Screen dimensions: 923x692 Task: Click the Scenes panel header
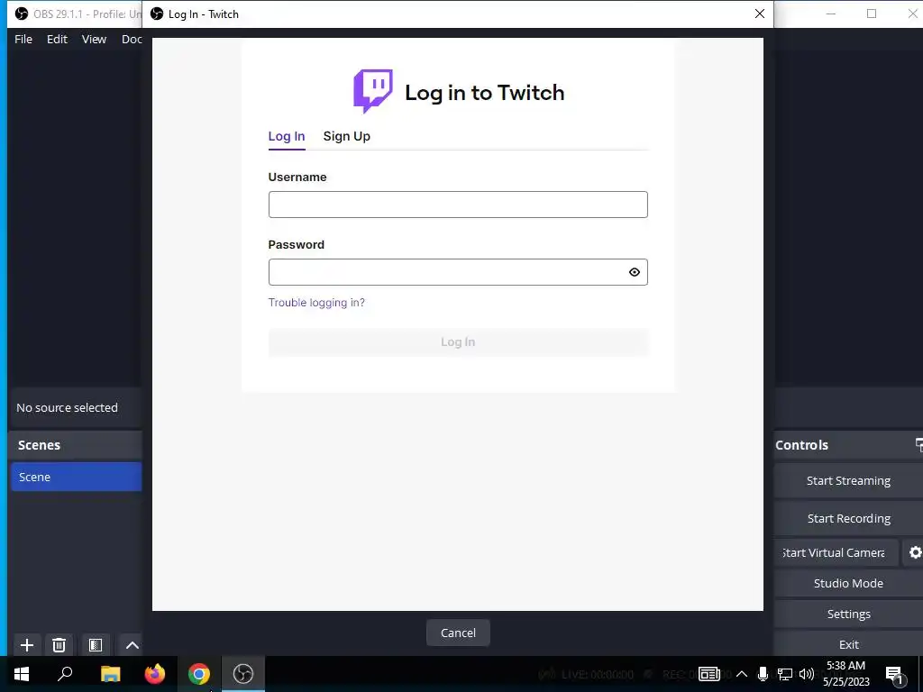(76, 445)
